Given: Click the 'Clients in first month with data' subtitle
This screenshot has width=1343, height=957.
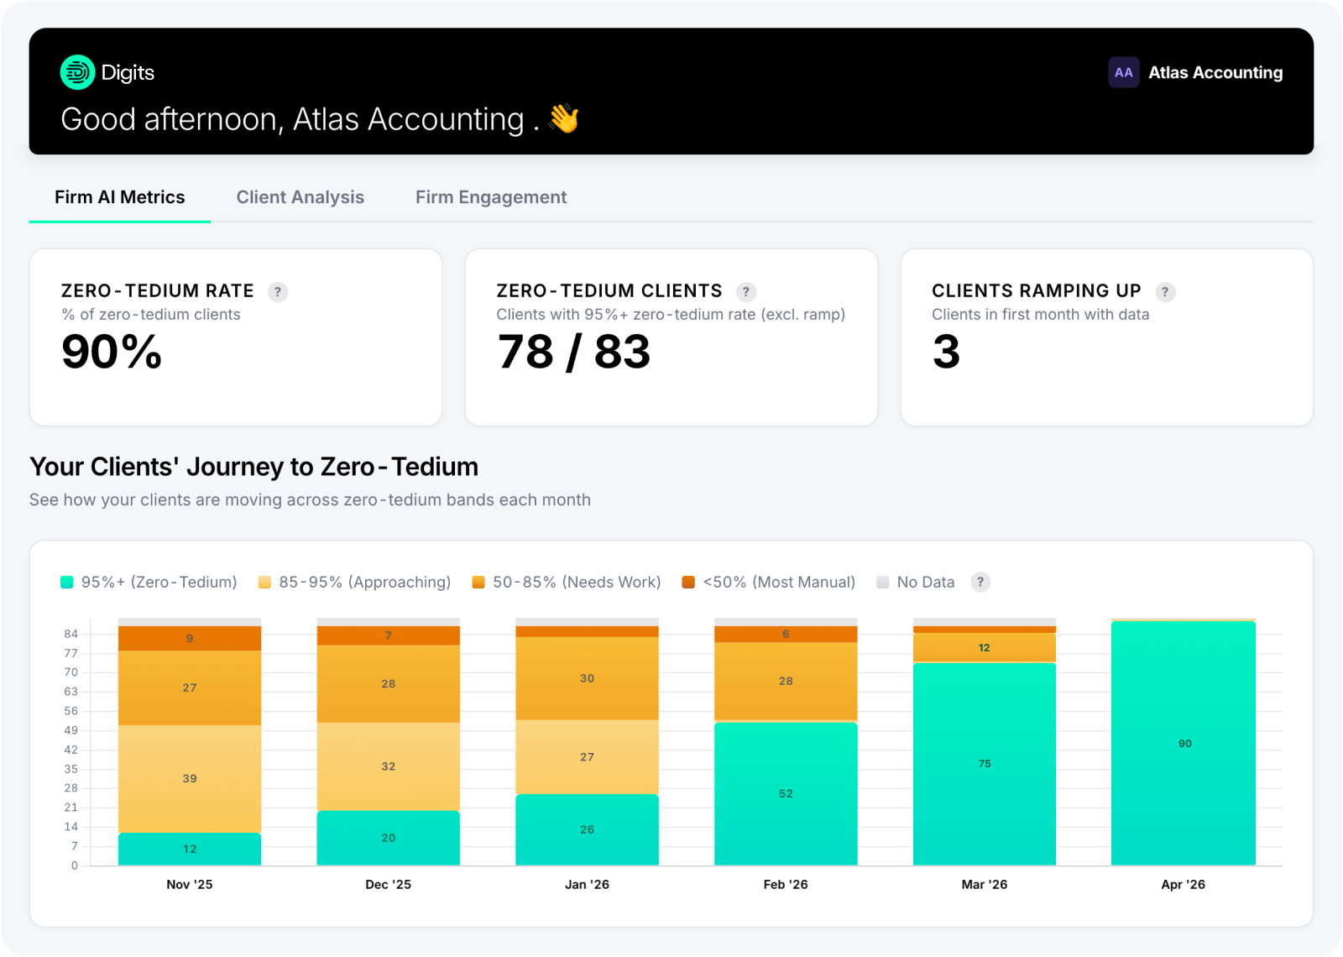Looking at the screenshot, I should coord(1041,315).
